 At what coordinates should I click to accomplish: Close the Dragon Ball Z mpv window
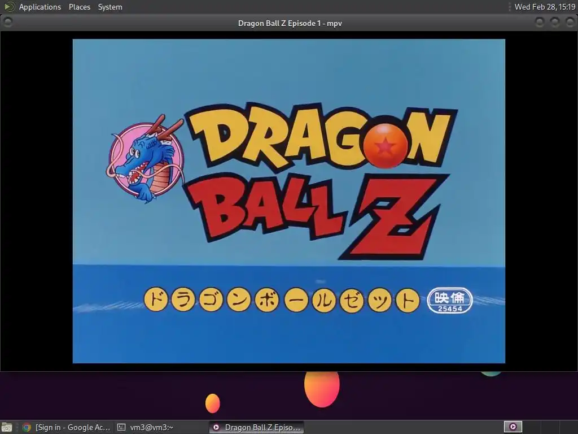click(570, 23)
